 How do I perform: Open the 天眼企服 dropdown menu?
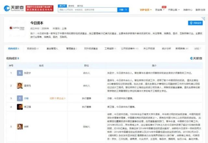pos(174,10)
